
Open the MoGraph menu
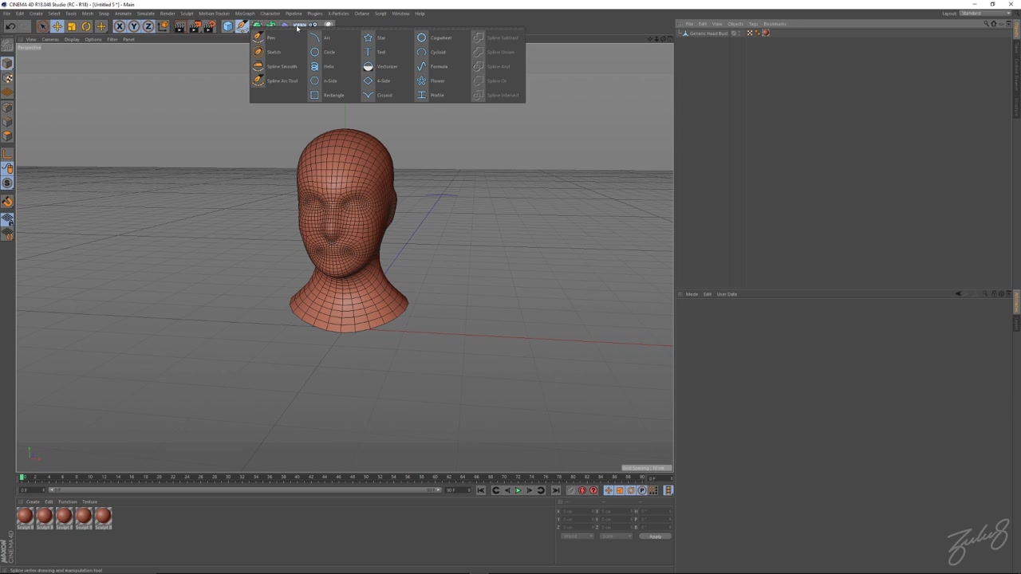pos(245,14)
